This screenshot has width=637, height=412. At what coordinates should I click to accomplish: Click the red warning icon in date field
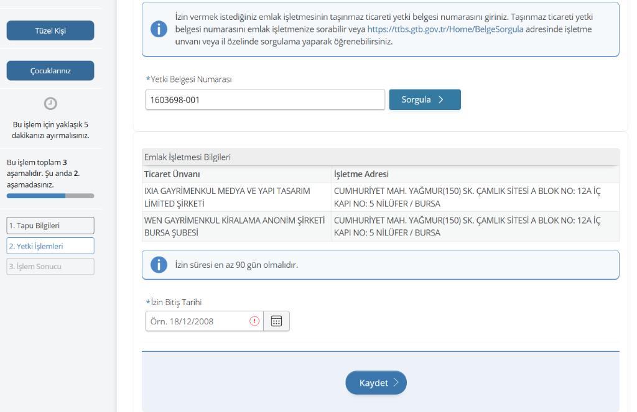pos(254,321)
